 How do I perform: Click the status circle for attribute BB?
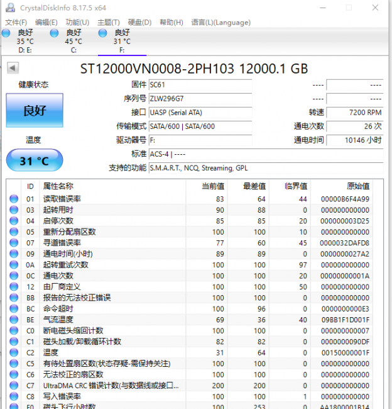[14, 298]
